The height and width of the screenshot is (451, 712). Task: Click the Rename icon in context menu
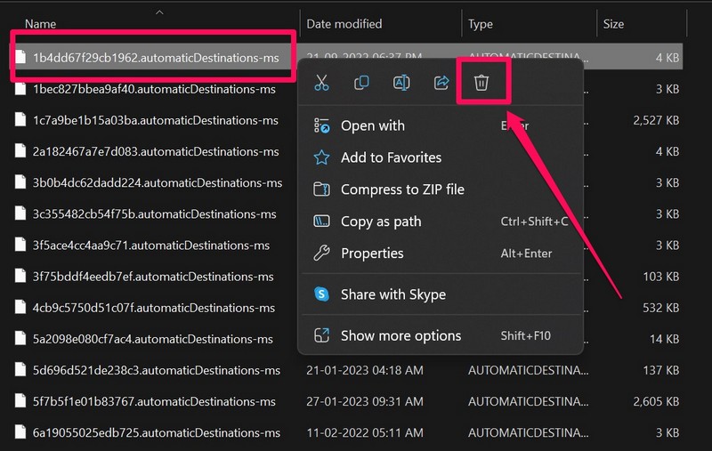(401, 83)
